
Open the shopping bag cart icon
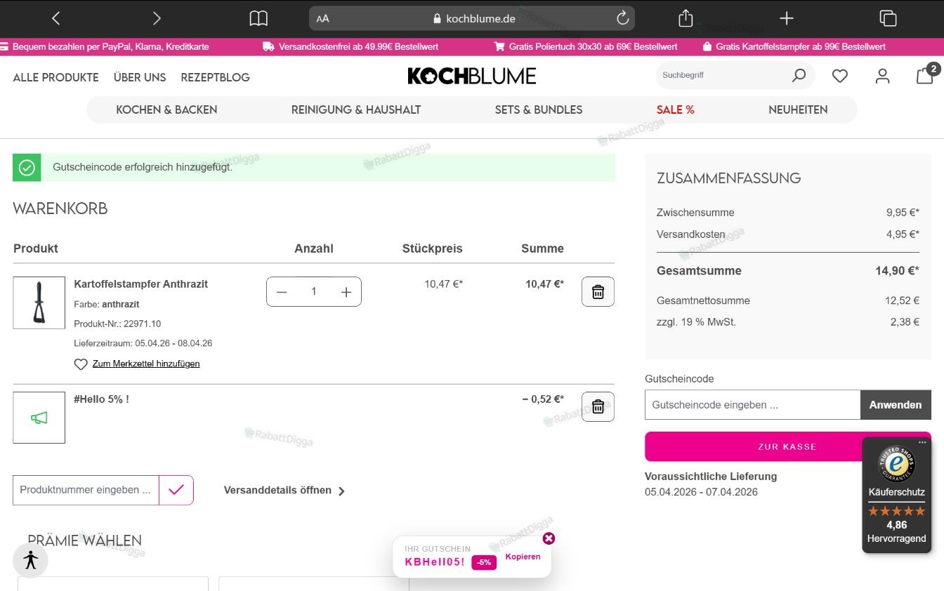coord(926,75)
